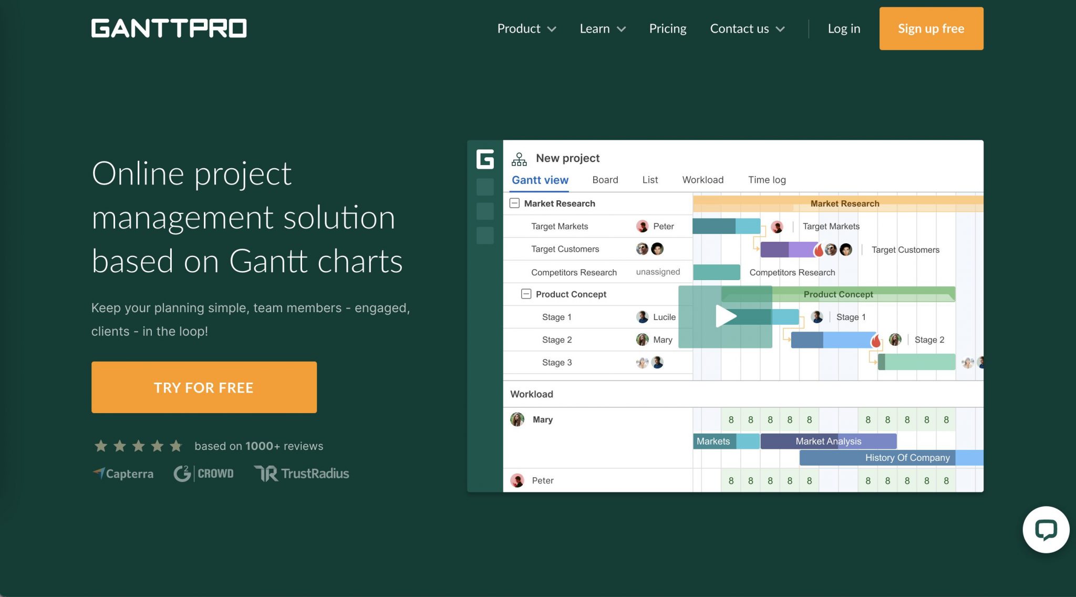
Task: Click Lucile's avatar in Stage 1 row
Action: pos(642,317)
